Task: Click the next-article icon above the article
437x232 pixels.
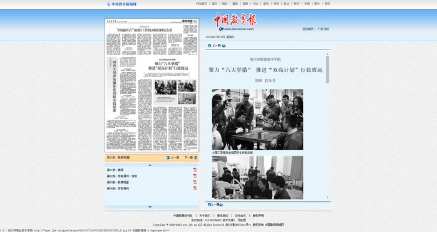Action: (224, 46)
